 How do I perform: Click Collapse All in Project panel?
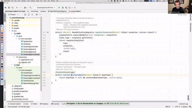(32, 15)
